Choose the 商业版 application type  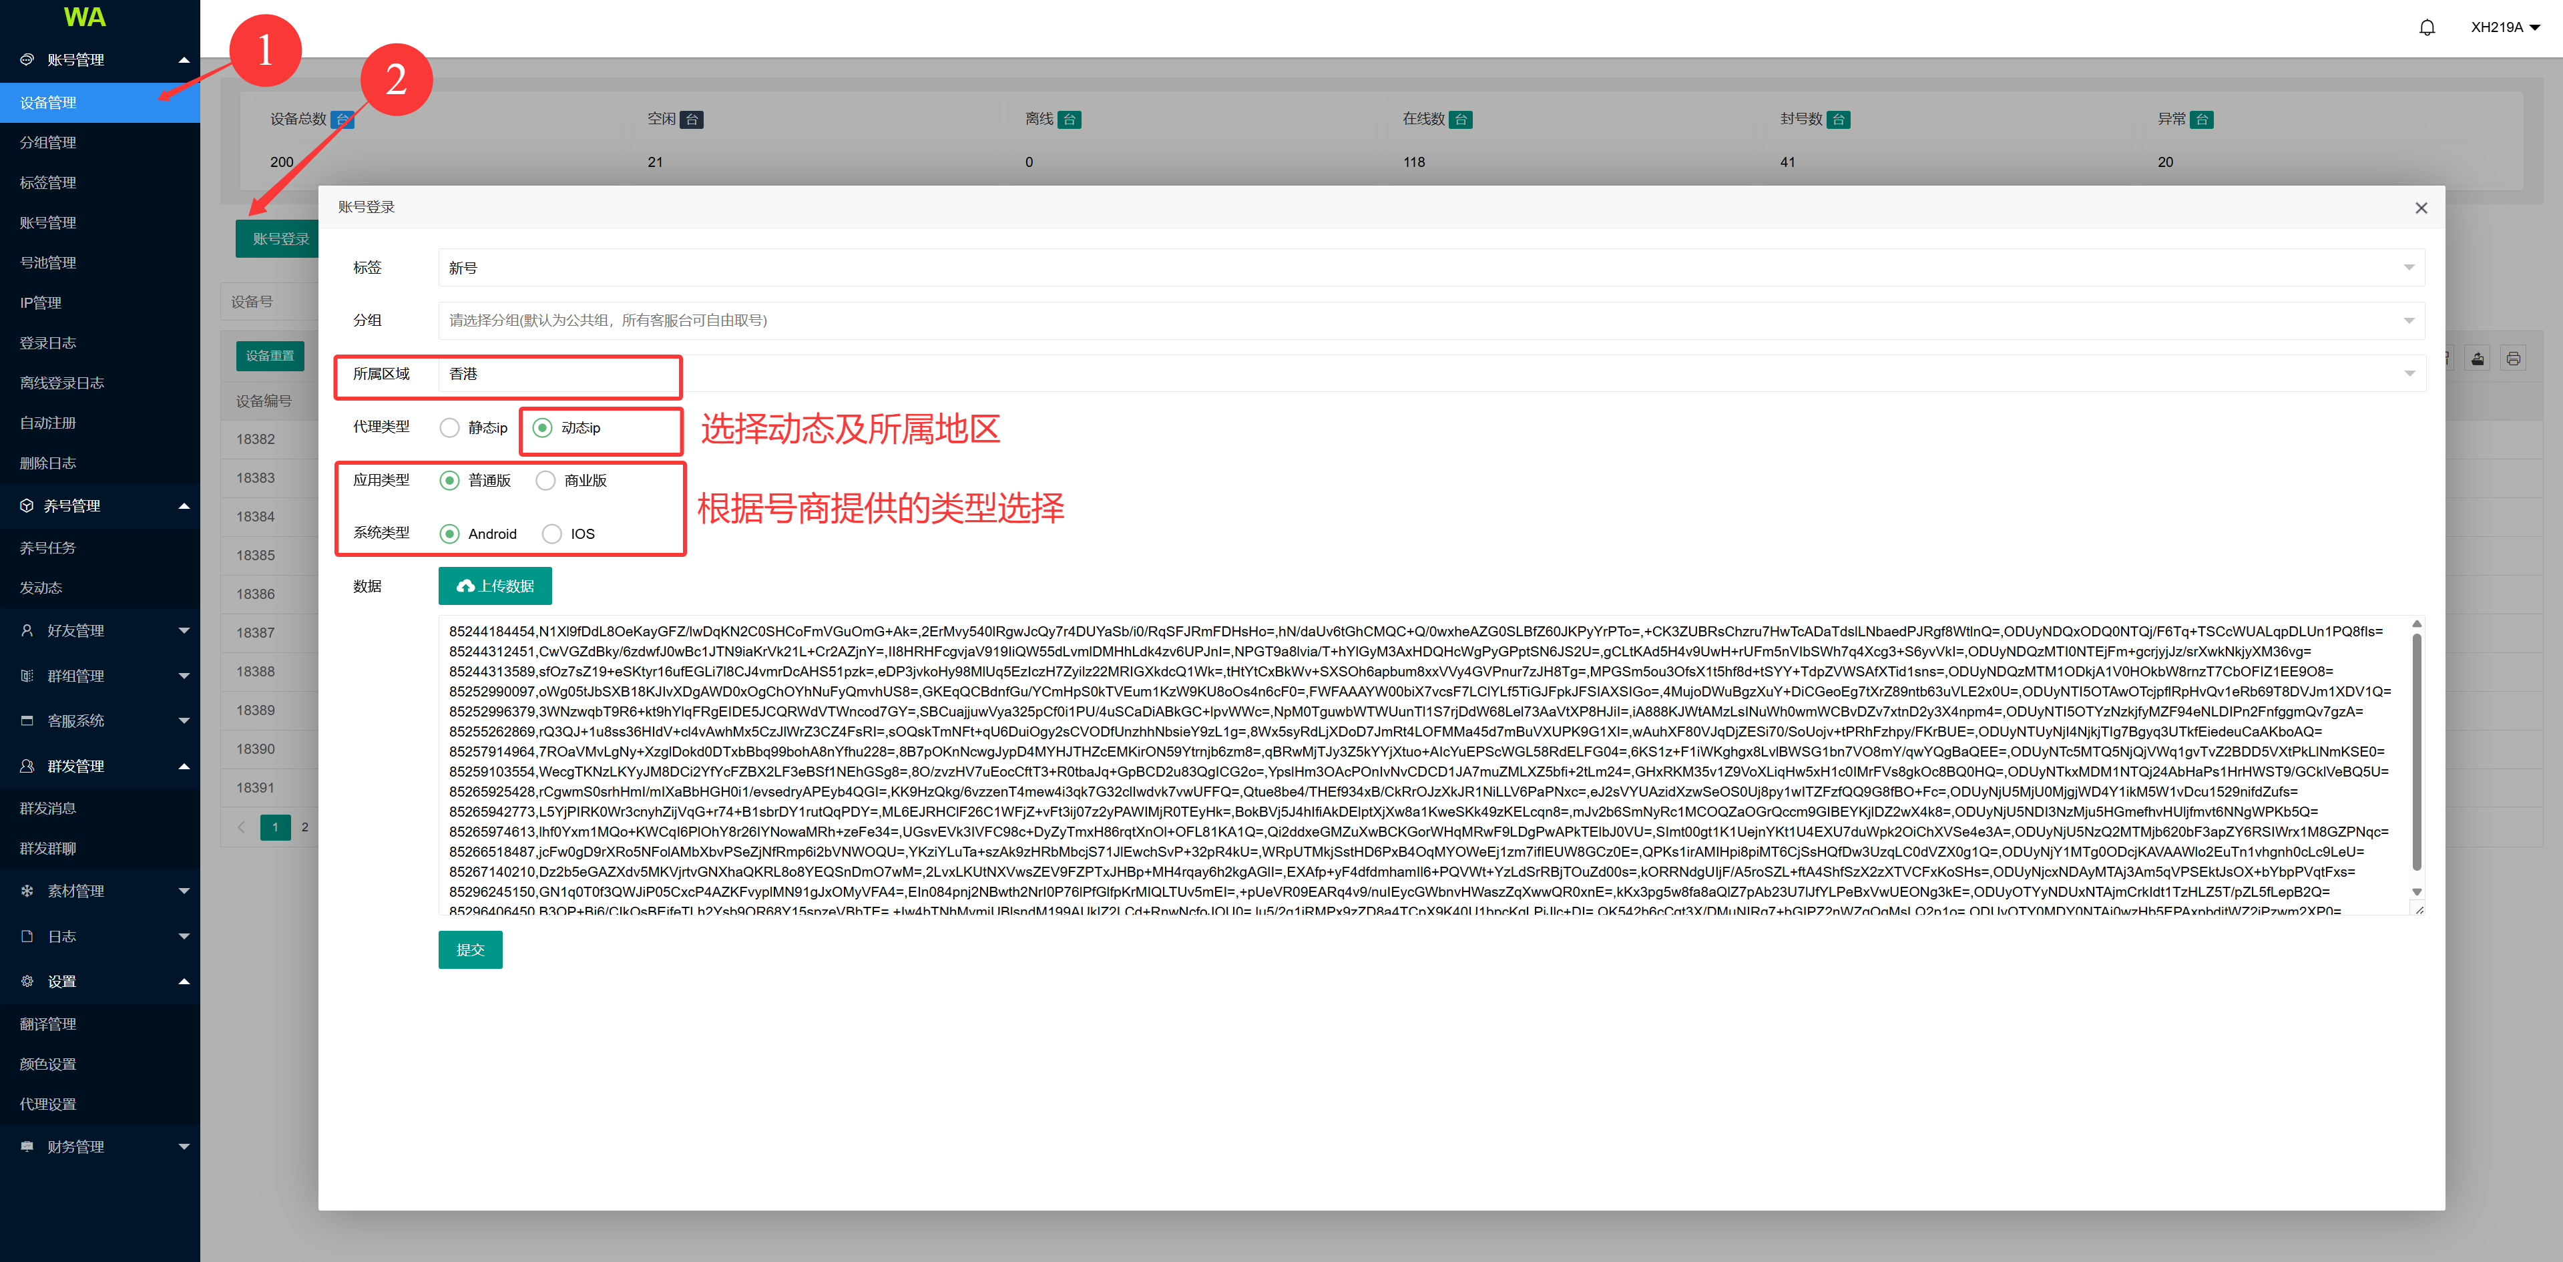[545, 481]
